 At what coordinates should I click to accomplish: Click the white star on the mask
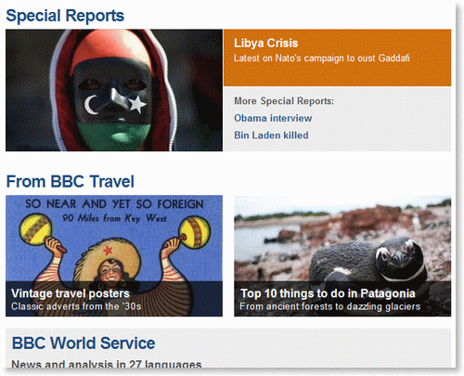click(137, 104)
